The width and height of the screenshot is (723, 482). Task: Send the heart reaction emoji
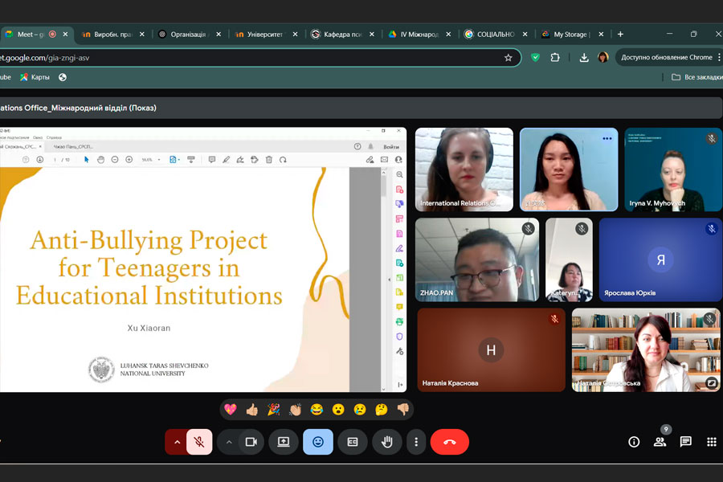(231, 410)
